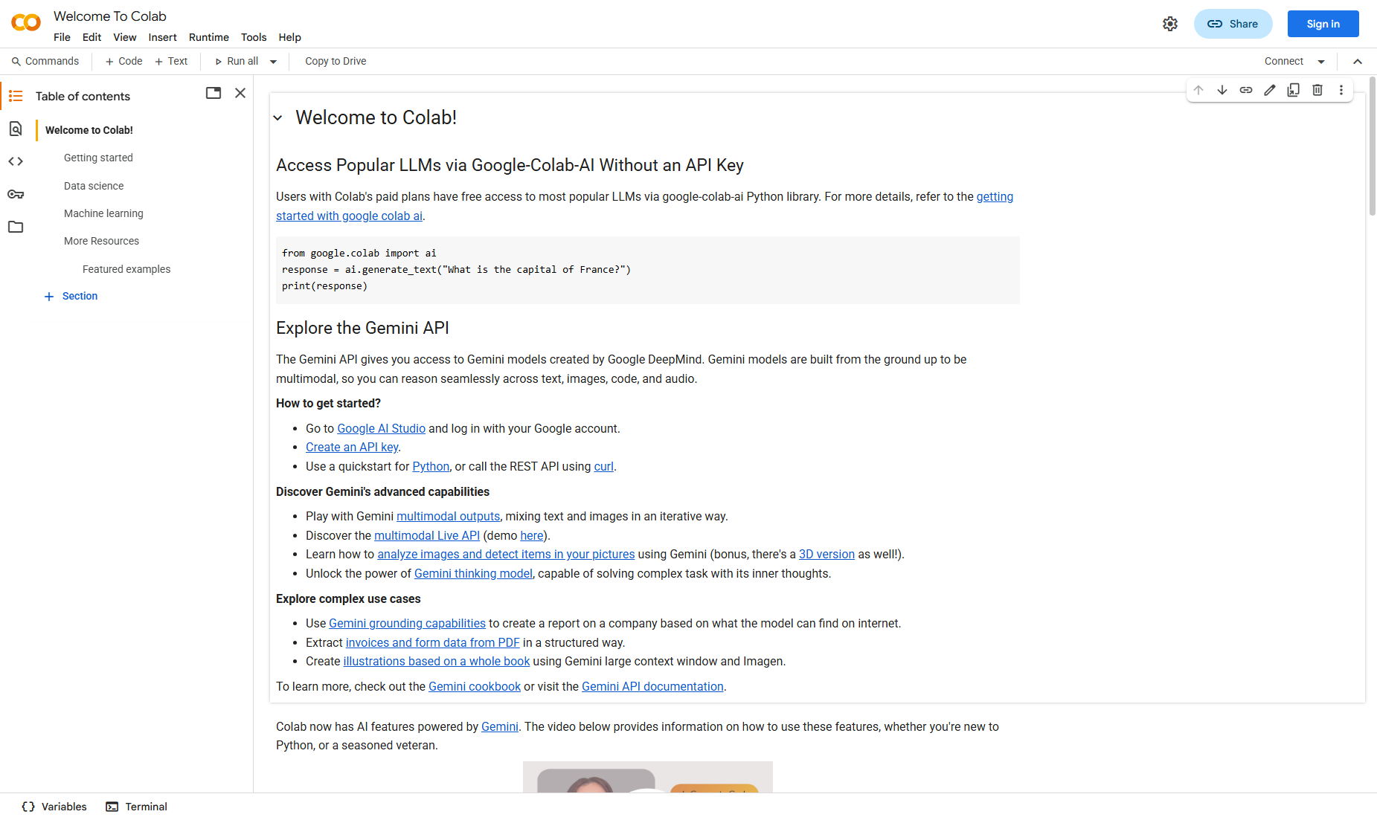
Task: Move cell up with arrow icon
Action: pos(1198,90)
